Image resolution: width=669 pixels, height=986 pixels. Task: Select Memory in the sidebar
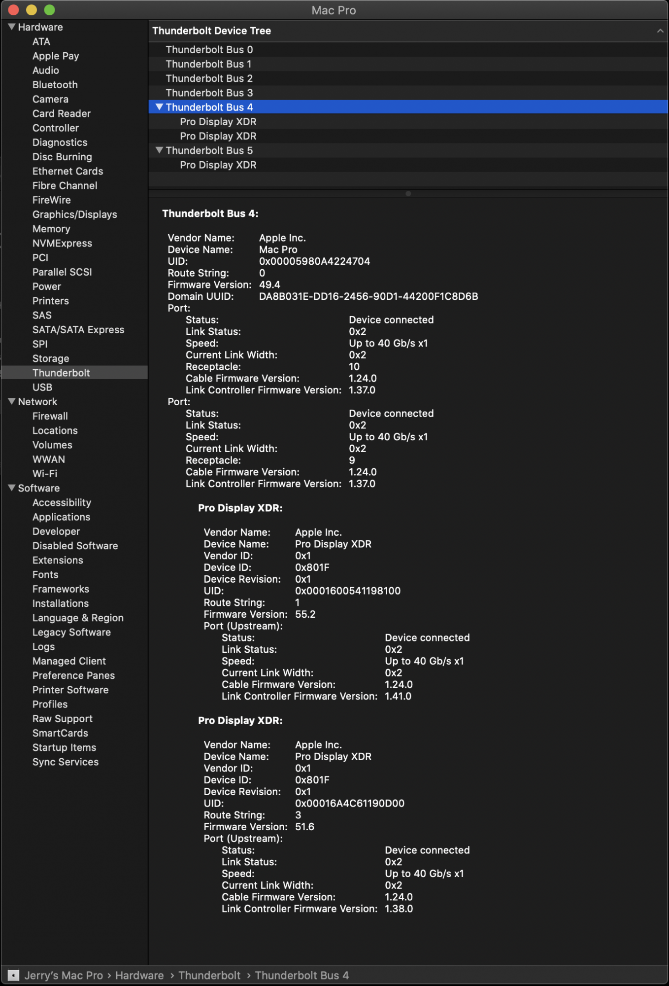tap(51, 229)
